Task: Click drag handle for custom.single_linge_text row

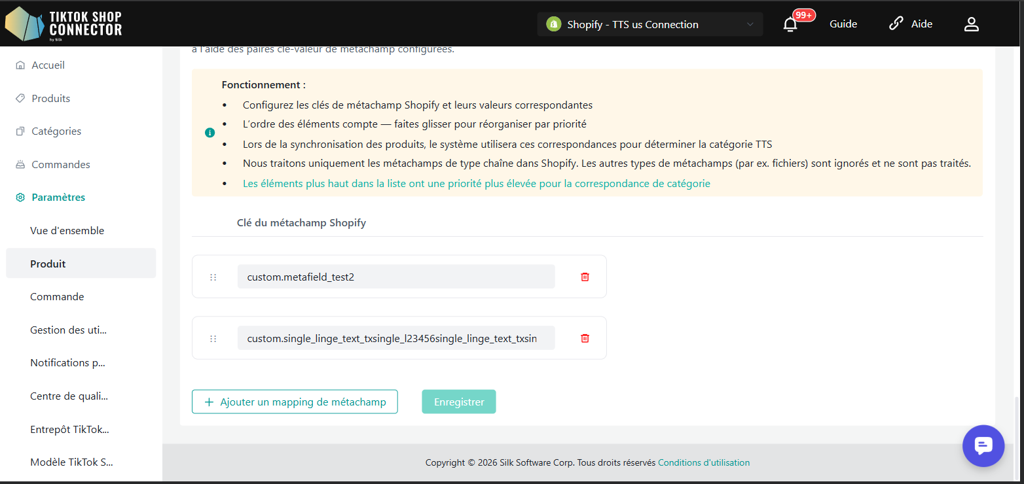Action: pos(213,339)
